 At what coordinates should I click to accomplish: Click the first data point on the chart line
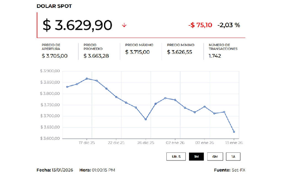pos(67,87)
